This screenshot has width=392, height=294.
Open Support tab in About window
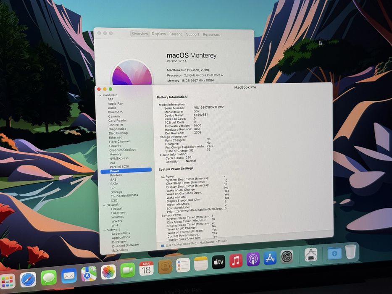(x=192, y=34)
